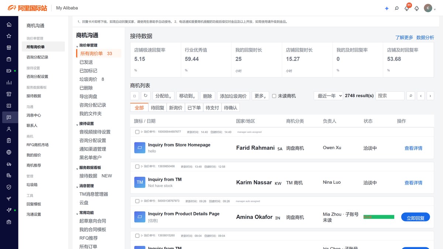Tick the select-all square box in the toolbar
The width and height of the screenshot is (443, 249).
(134, 96)
